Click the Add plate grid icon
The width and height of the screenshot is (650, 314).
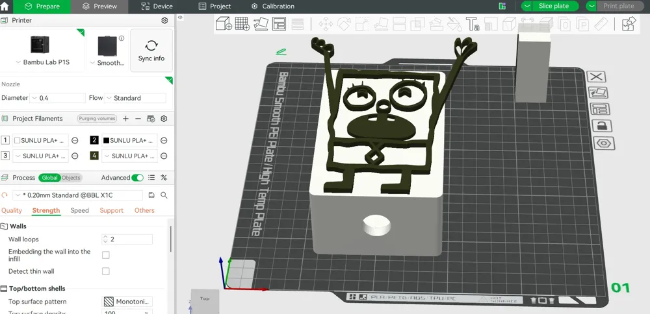click(x=242, y=23)
